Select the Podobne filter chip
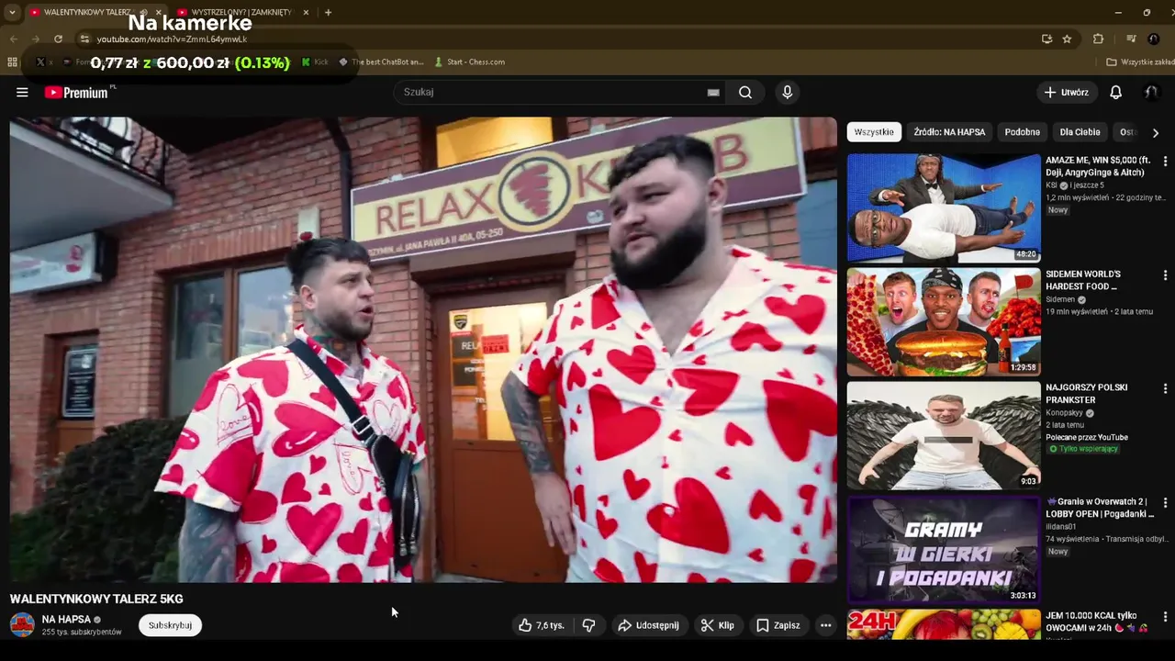 pos(1022,132)
